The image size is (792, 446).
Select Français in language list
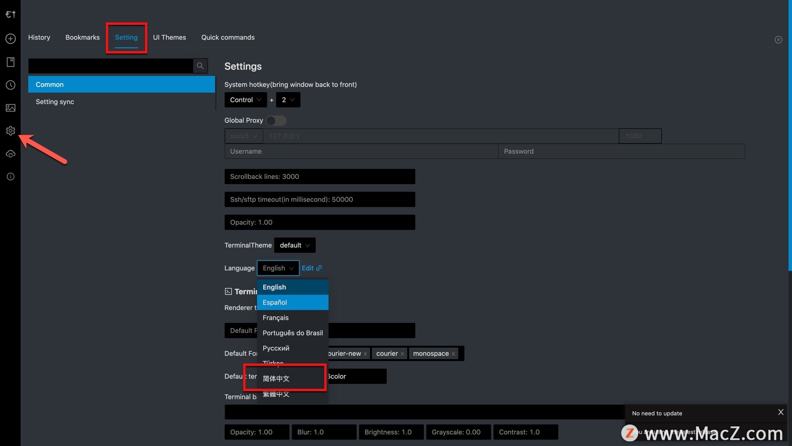click(x=293, y=318)
